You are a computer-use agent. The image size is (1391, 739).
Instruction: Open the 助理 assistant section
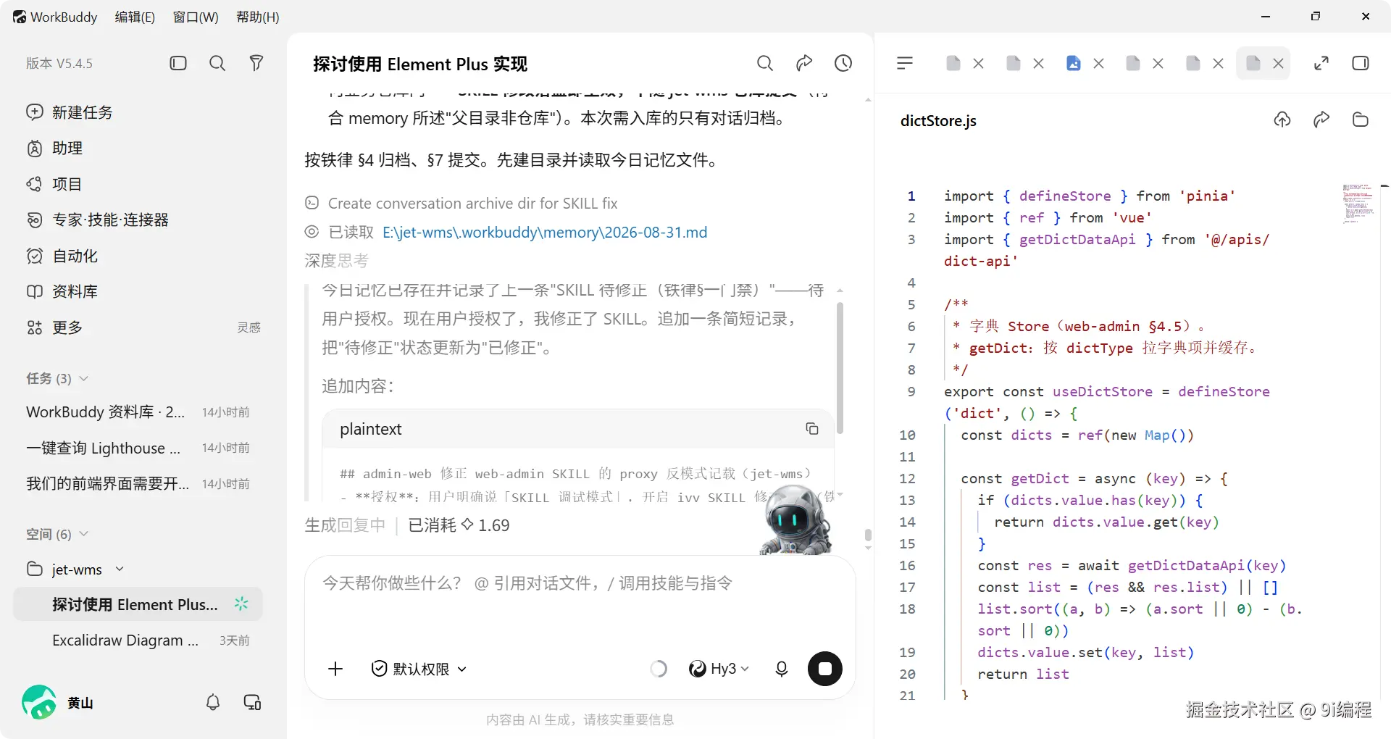coord(55,148)
